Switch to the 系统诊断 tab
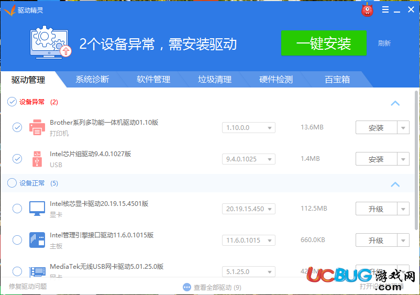 [92, 79]
